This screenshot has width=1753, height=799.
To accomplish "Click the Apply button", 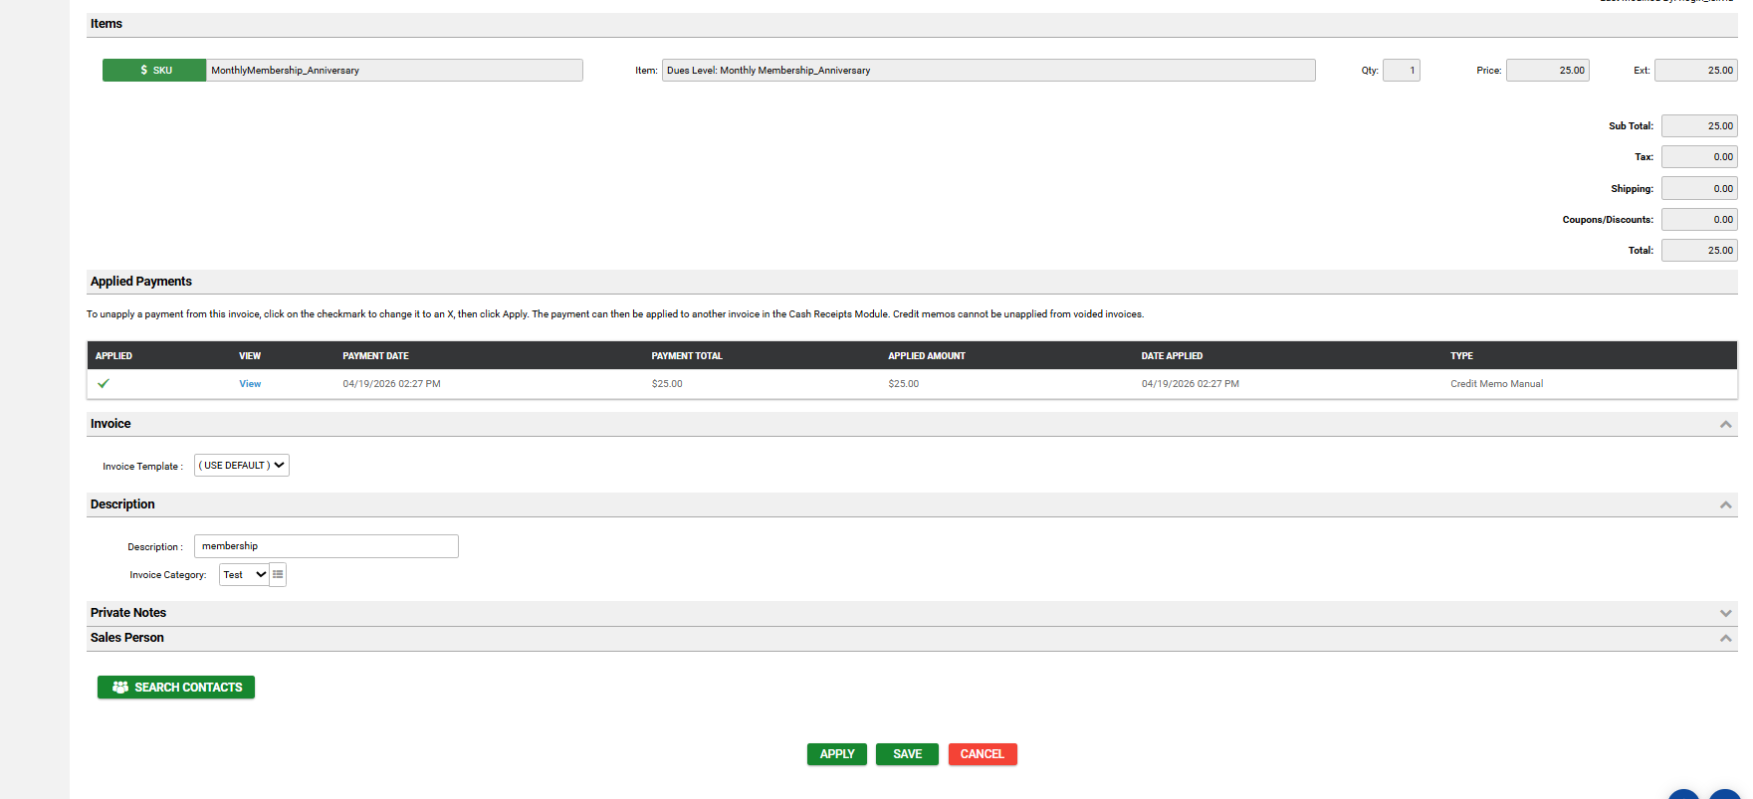I will tap(836, 754).
